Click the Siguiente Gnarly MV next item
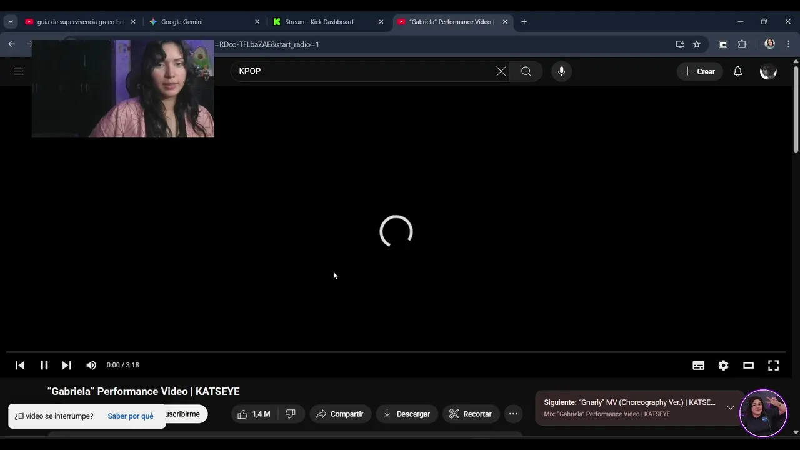 [x=630, y=408]
